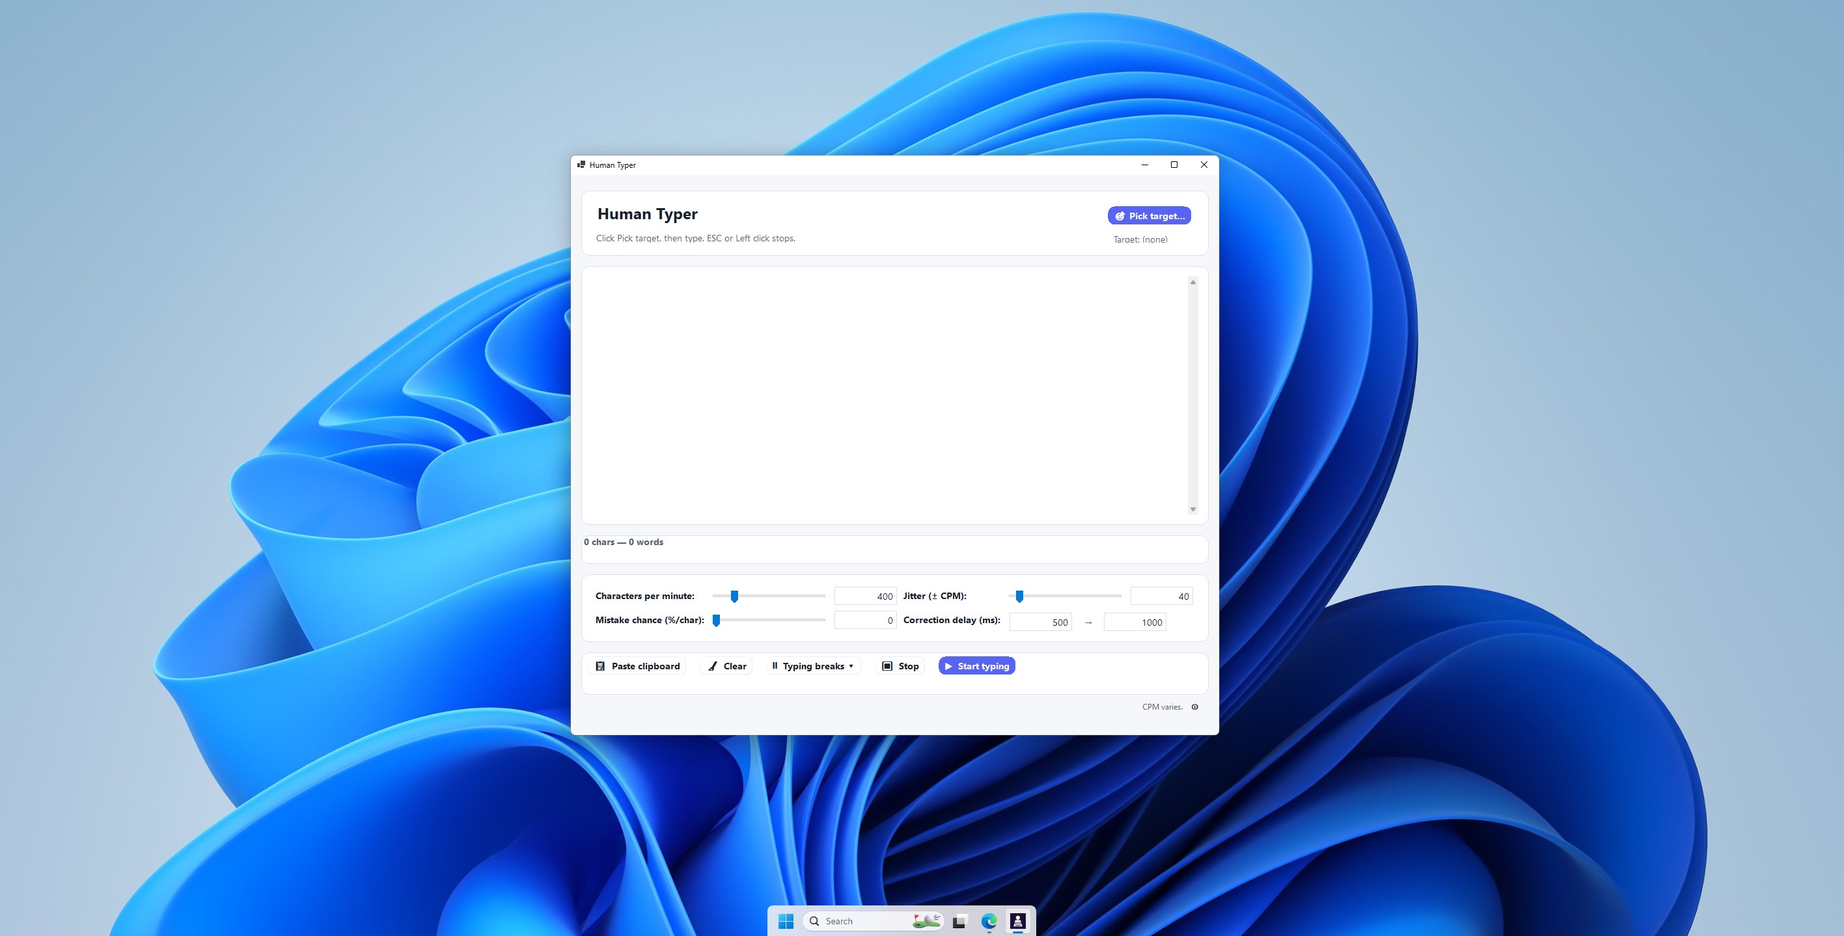Launch Microsoft Edge from the taskbar
The width and height of the screenshot is (1844, 936).
[x=990, y=921]
